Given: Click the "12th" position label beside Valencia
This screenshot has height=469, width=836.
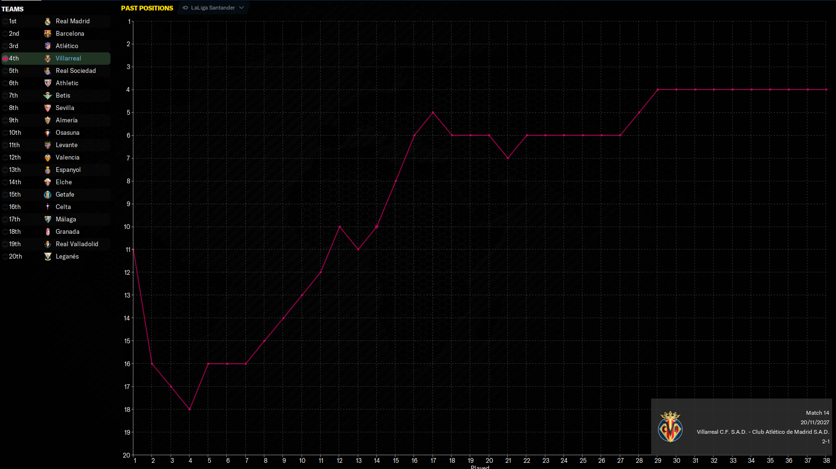Looking at the screenshot, I should pos(15,158).
